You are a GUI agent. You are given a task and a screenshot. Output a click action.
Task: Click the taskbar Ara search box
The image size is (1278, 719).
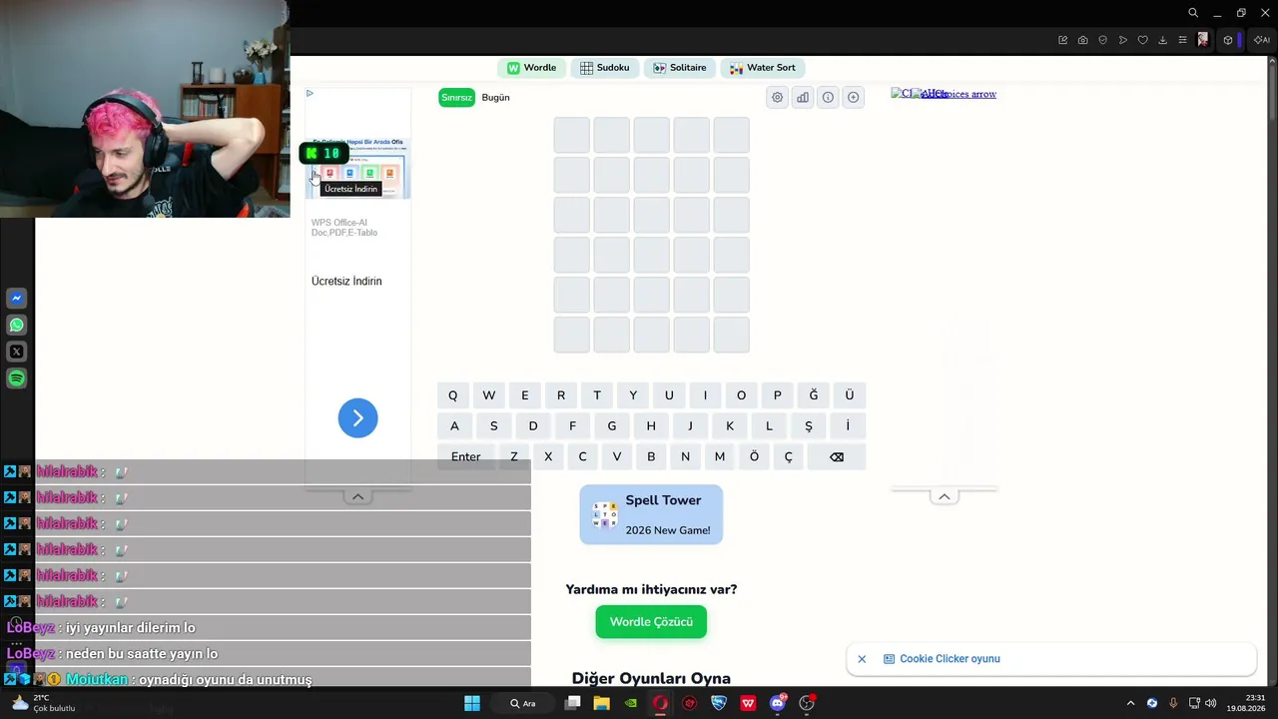523,703
